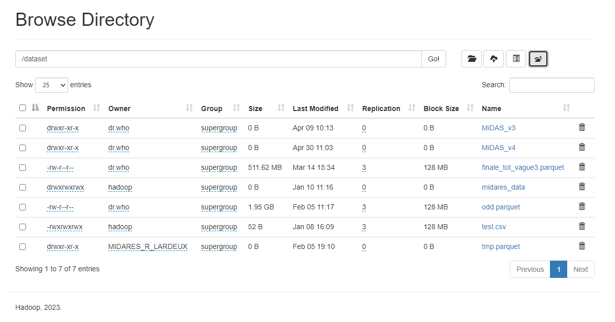Click the Next pagination button
615x322 pixels.
[580, 269]
